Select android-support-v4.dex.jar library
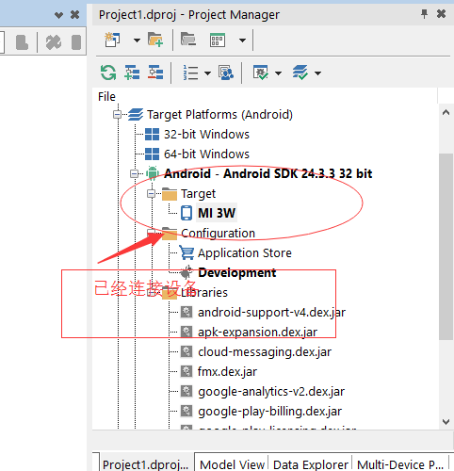The width and height of the screenshot is (454, 471). pos(271,313)
